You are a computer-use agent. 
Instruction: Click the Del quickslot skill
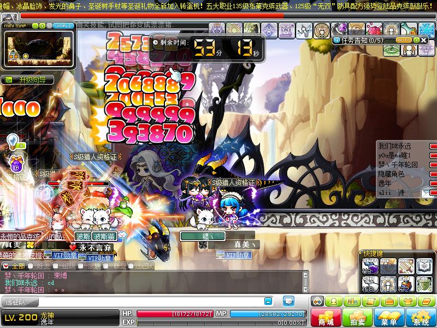388,284
